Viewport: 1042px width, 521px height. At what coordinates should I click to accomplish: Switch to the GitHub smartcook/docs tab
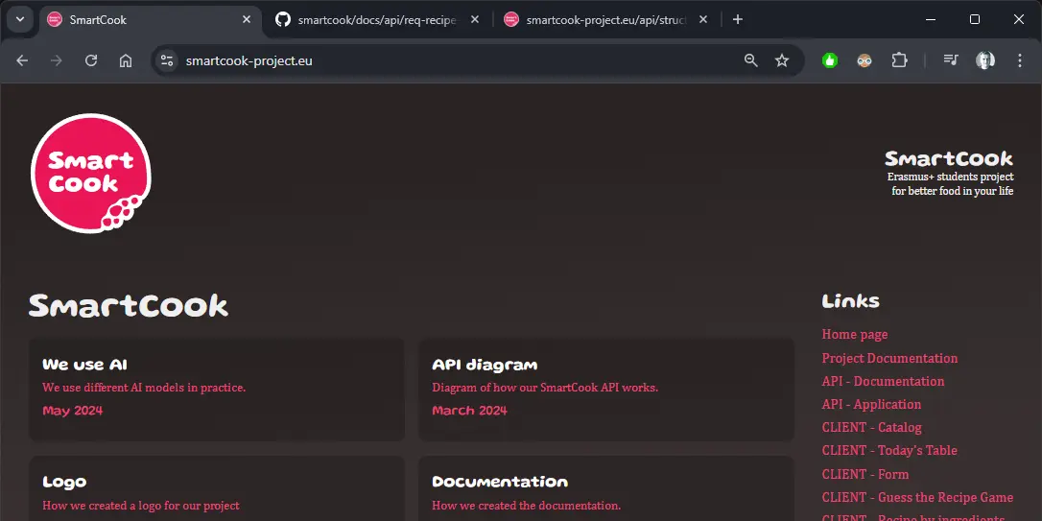click(x=377, y=20)
